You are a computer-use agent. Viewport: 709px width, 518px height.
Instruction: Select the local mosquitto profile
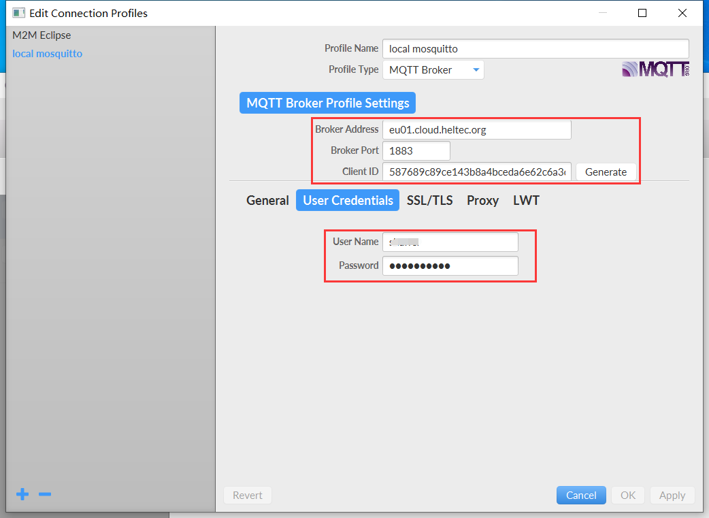coord(48,54)
